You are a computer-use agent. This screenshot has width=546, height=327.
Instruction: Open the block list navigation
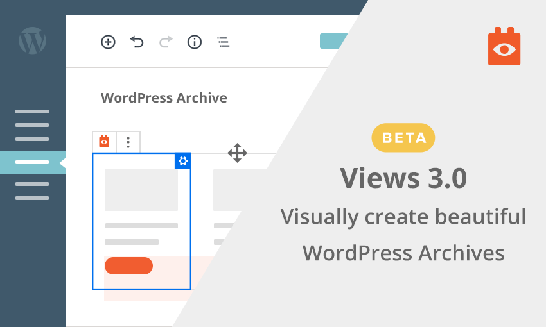point(223,42)
